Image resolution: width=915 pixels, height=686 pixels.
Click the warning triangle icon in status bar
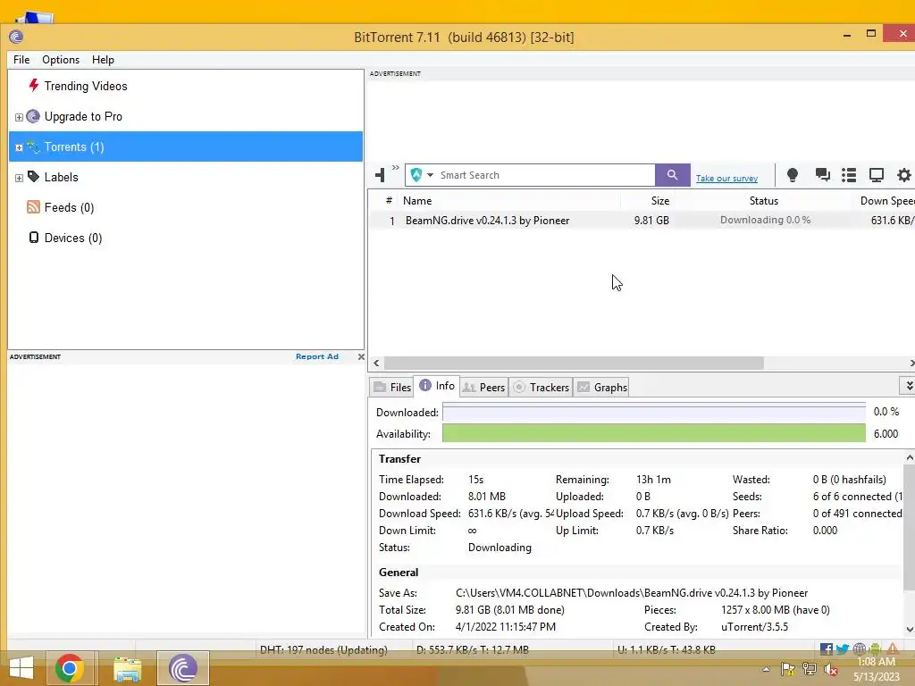pos(893,649)
